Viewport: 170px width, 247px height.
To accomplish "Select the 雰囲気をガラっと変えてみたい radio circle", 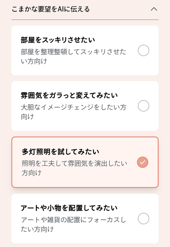I will (x=143, y=106).
